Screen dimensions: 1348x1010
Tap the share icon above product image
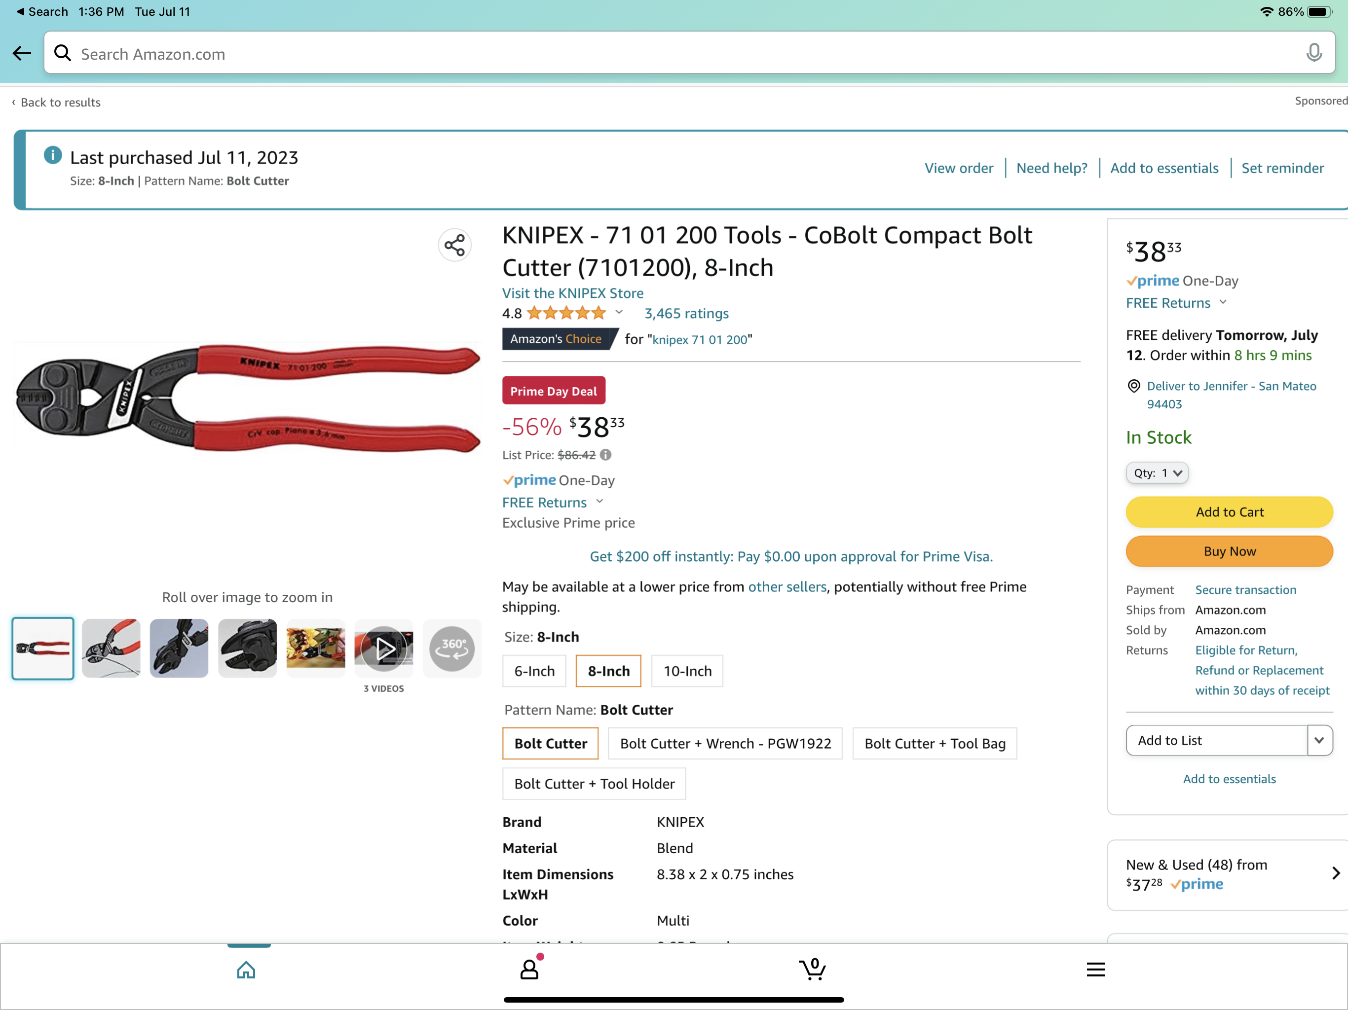click(454, 246)
